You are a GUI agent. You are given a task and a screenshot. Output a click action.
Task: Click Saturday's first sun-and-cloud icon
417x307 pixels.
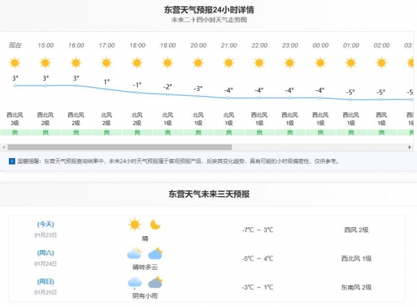pyautogui.click(x=134, y=254)
